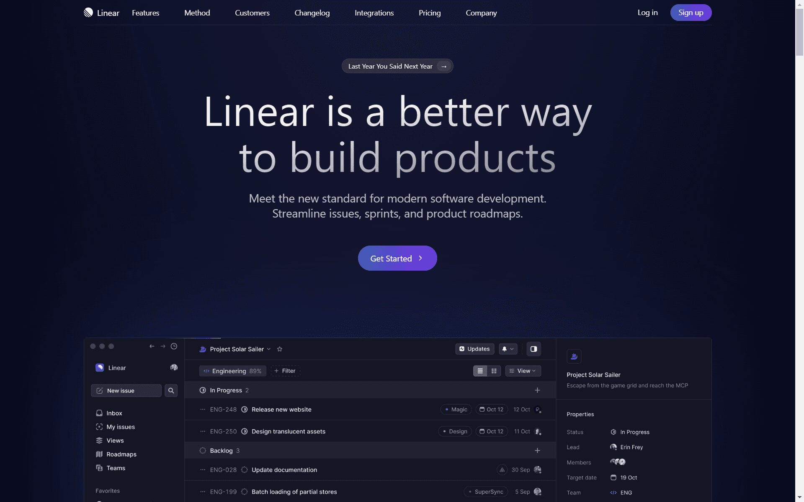The width and height of the screenshot is (804, 502).
Task: Click the Teams icon in sidebar
Action: 99,468
